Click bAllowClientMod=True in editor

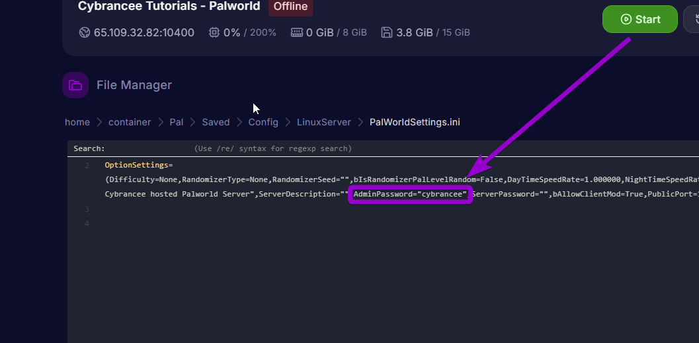click(x=598, y=194)
